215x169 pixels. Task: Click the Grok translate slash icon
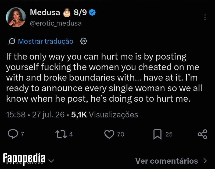(12, 41)
